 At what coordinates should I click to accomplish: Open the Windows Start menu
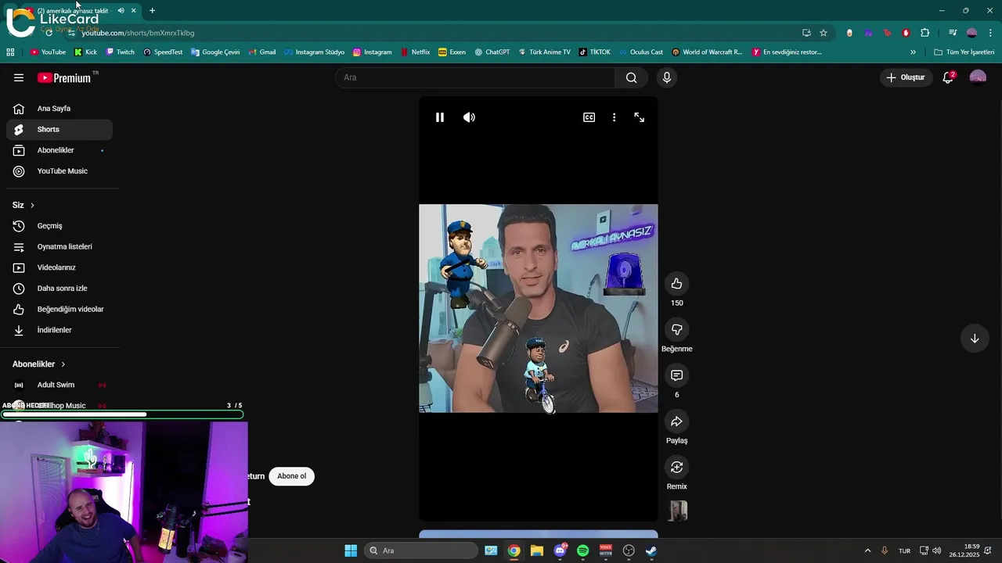pos(351,550)
